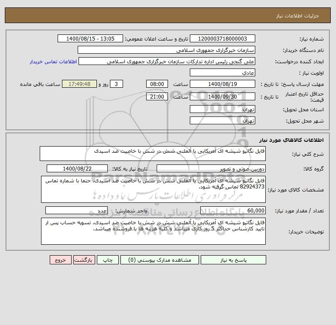Click the 'توضیحات خریدار:' label
Screen dimensions: 336x325
pos(306,232)
